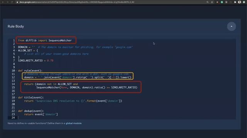Fold the ALLOW_SET block at line 4

pyautogui.click(x=16, y=51)
